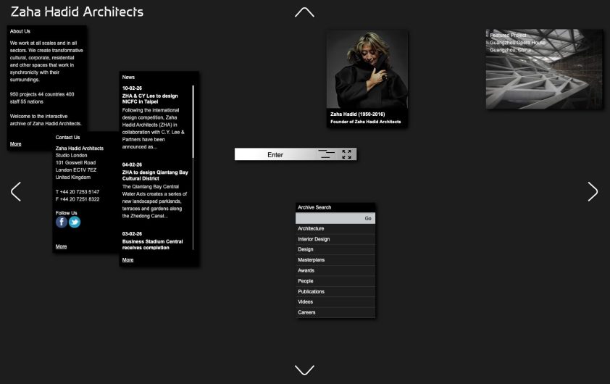Viewport: 610px width, 384px height.
Task: Open the Facebook page icon
Action: (x=62, y=222)
